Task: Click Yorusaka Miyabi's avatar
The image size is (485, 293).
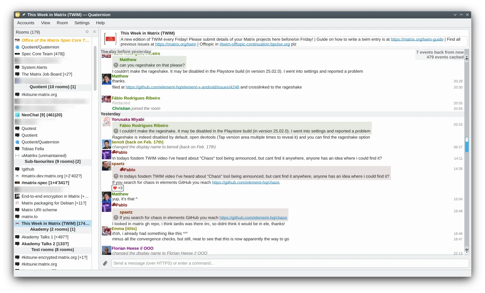Action: [x=106, y=122]
